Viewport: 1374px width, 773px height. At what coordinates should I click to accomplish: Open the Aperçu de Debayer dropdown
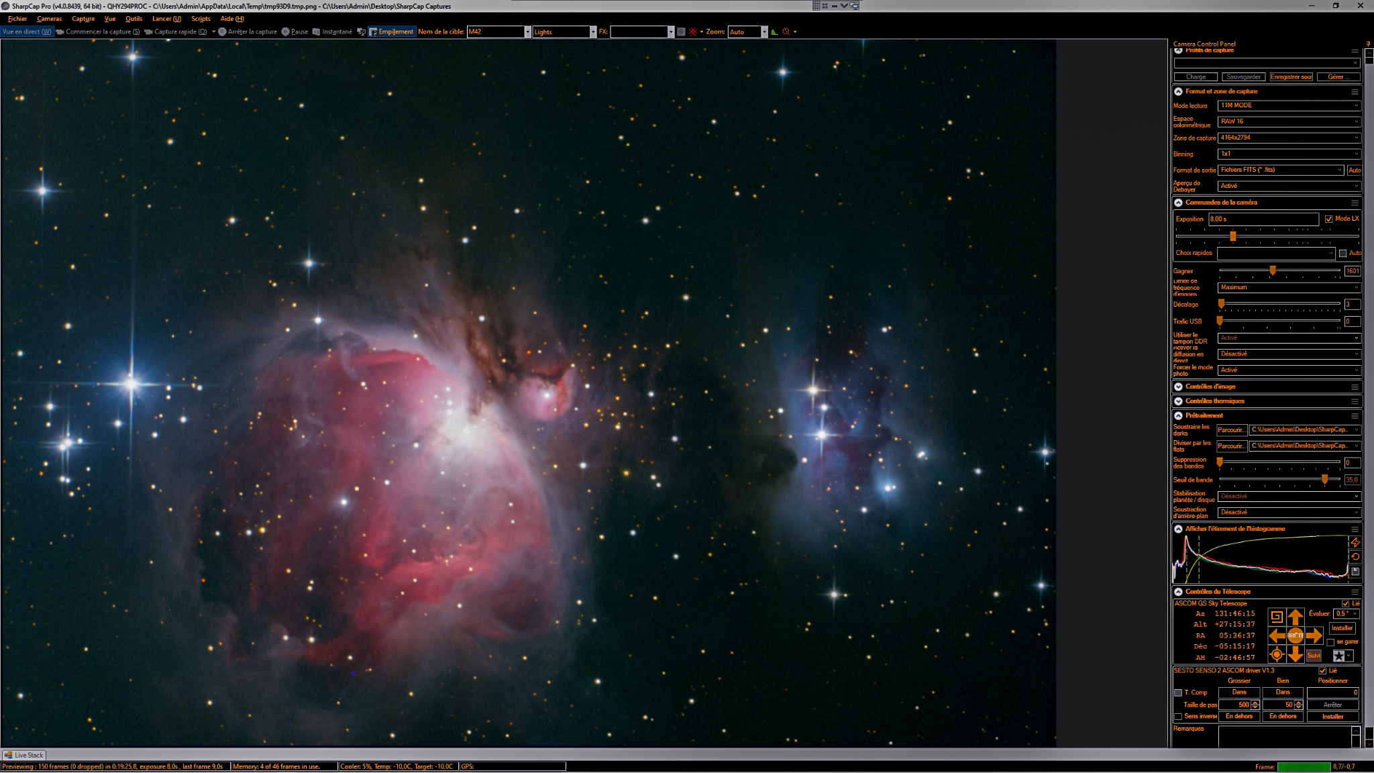tap(1289, 186)
